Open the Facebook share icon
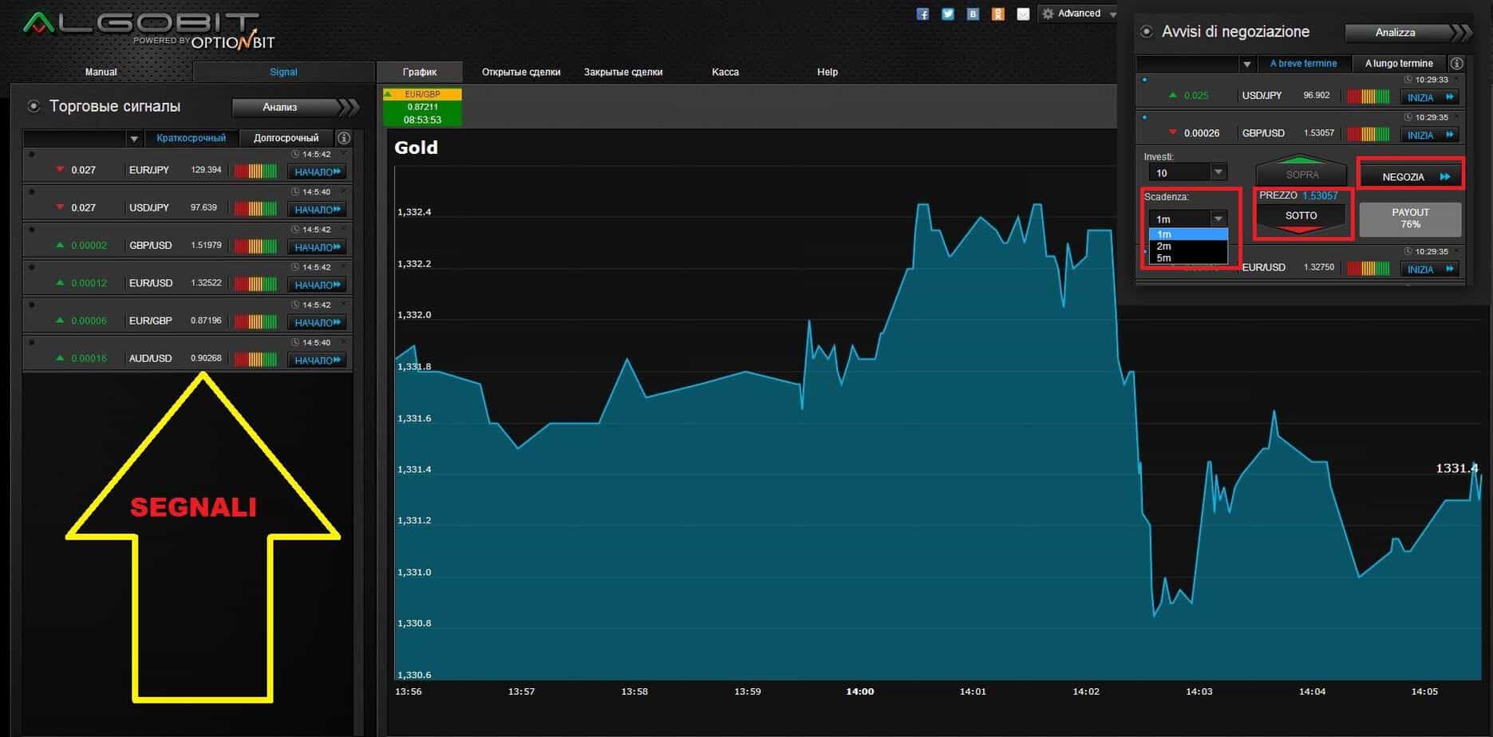Screen dimensions: 1493x737 922,14
